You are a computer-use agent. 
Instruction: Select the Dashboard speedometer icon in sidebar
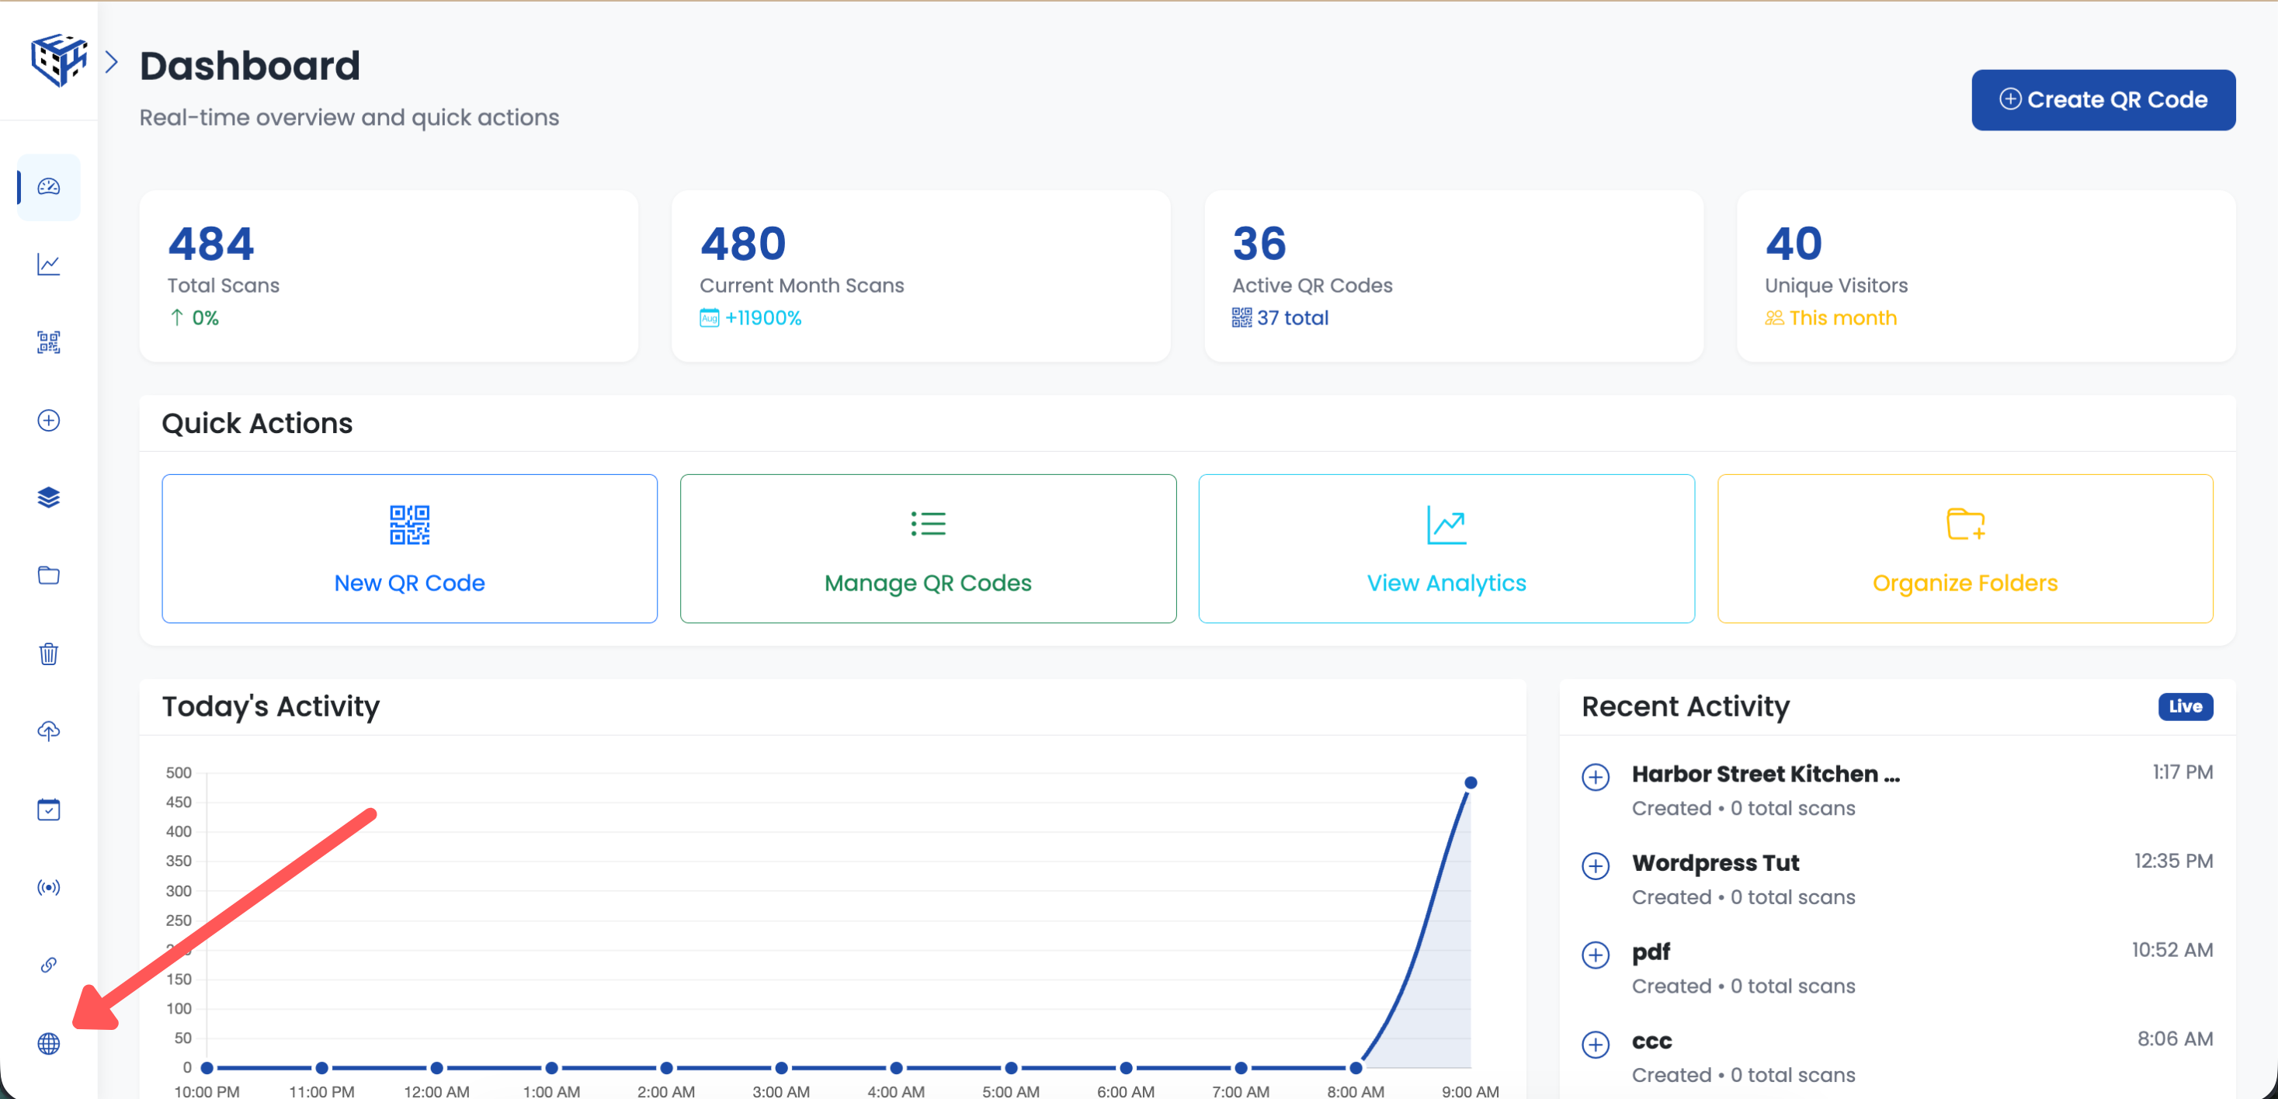click(49, 186)
